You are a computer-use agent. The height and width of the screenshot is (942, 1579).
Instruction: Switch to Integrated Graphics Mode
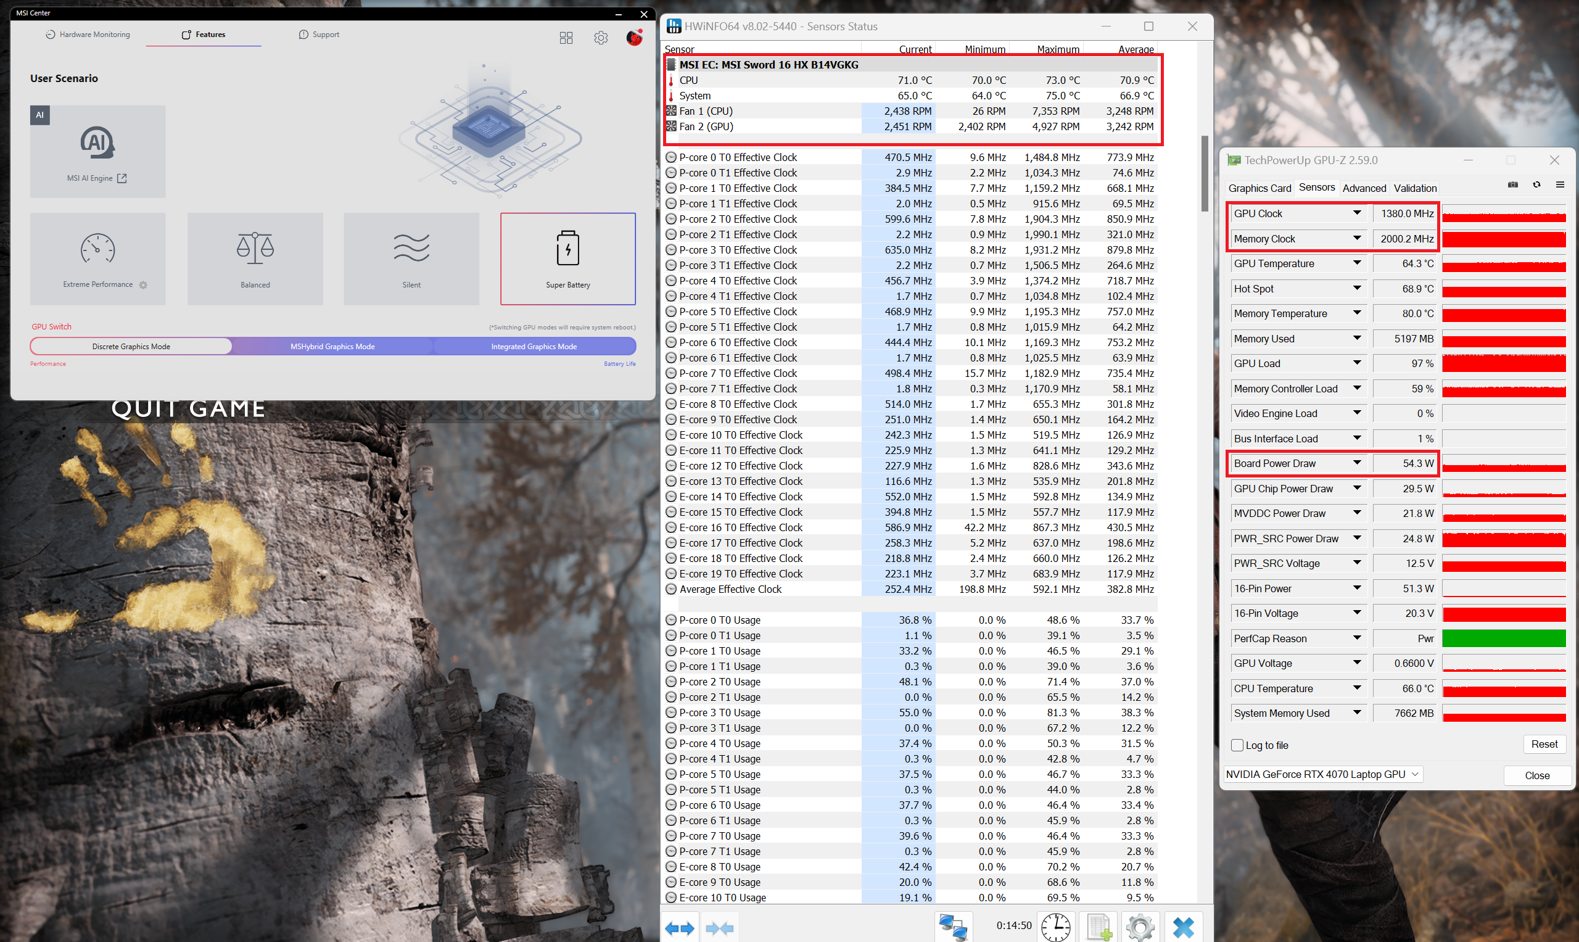coord(534,347)
